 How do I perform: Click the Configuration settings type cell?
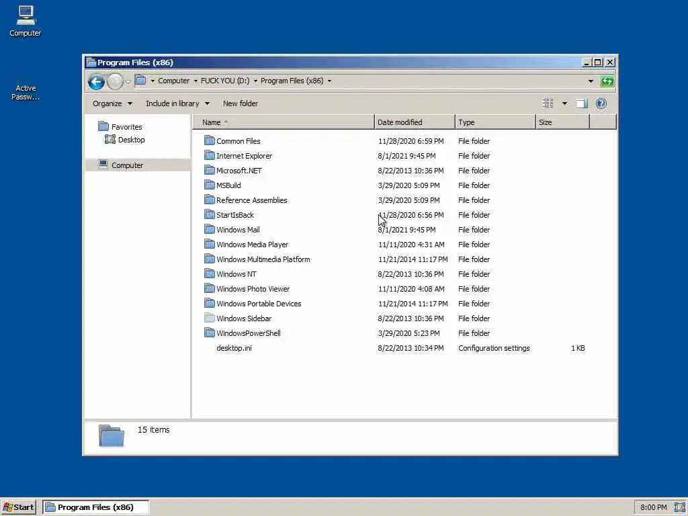(494, 348)
